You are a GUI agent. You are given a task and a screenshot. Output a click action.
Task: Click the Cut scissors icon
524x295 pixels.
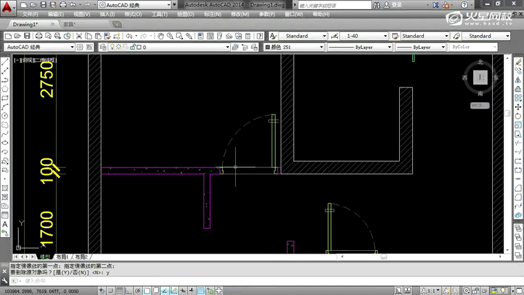point(79,36)
